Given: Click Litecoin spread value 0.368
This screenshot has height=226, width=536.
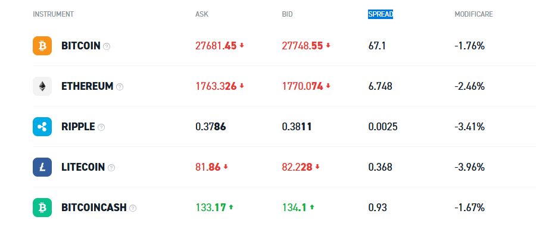Looking at the screenshot, I should (x=380, y=167).
